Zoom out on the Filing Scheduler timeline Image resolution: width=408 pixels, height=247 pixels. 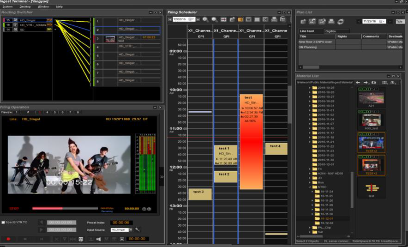[x=214, y=19]
